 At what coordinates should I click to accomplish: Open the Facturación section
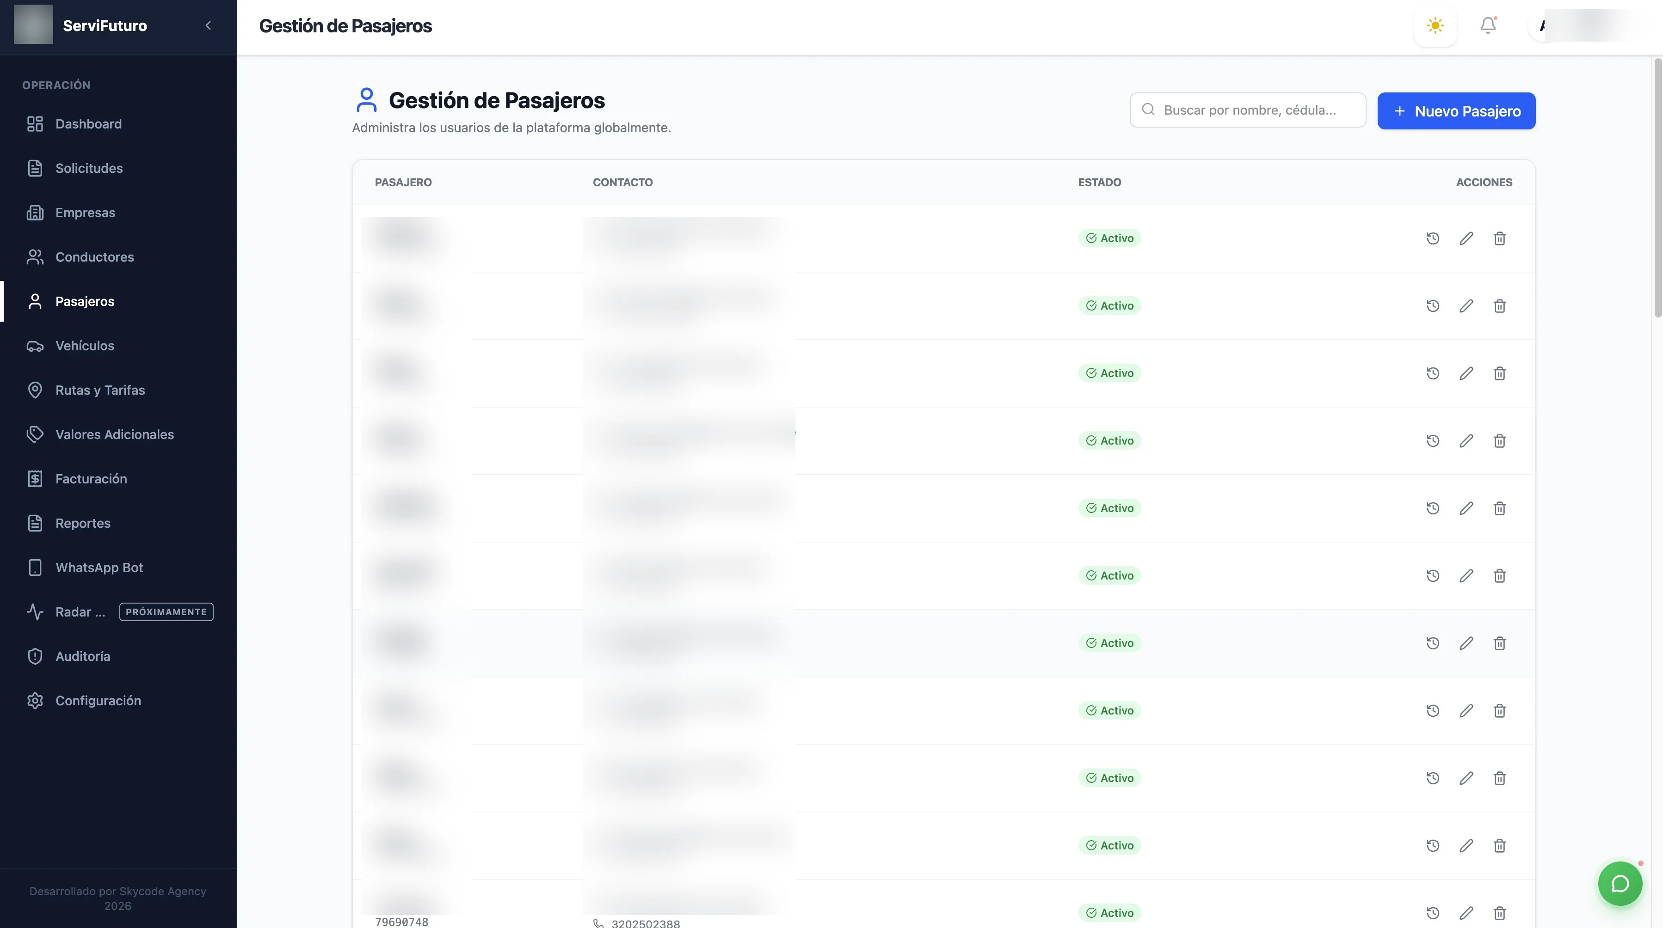(119, 479)
